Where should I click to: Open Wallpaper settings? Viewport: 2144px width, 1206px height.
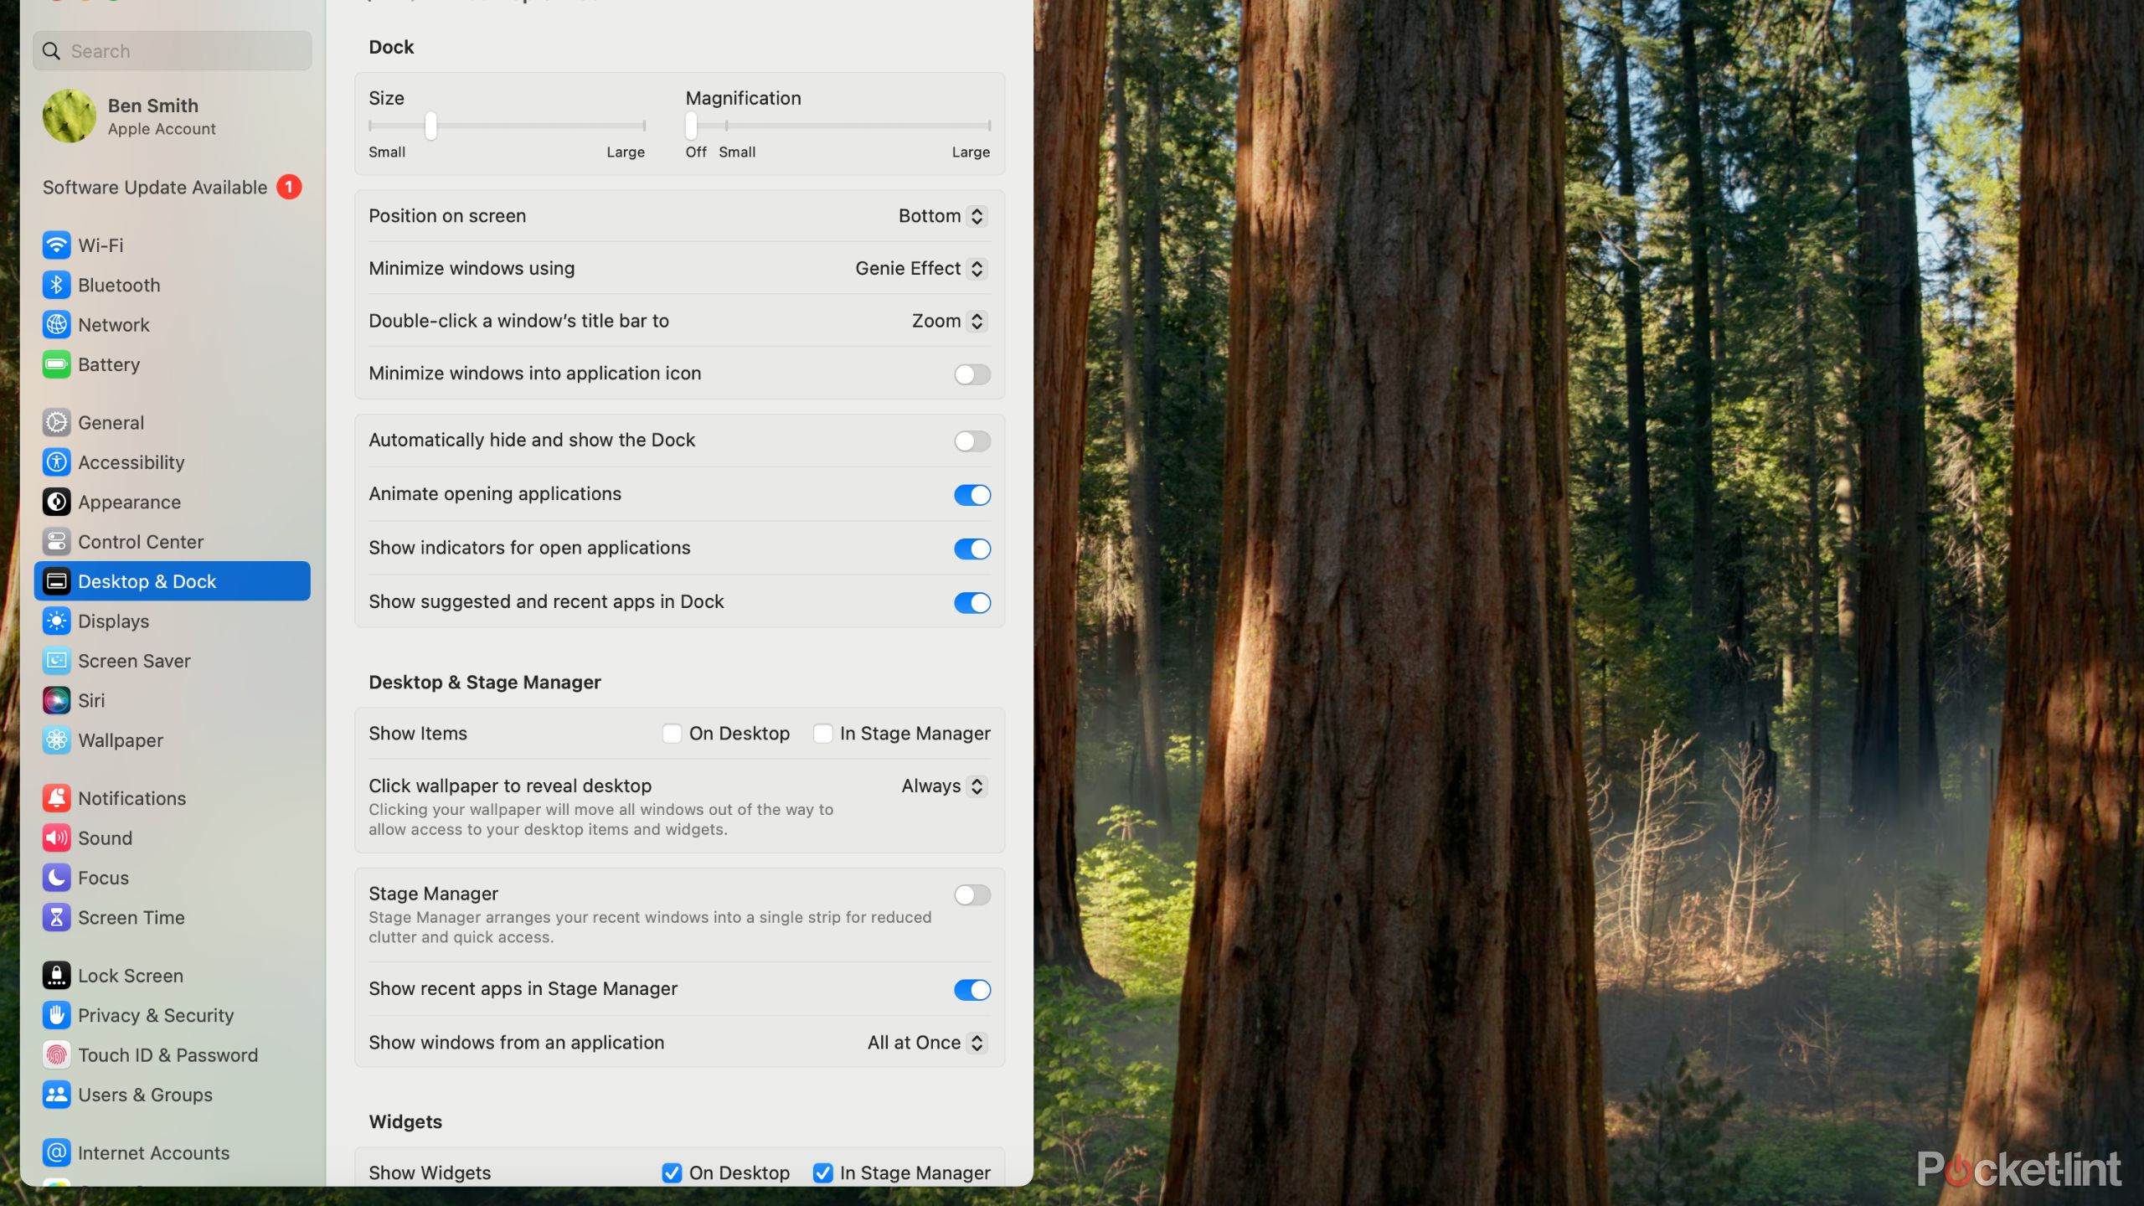(x=121, y=740)
